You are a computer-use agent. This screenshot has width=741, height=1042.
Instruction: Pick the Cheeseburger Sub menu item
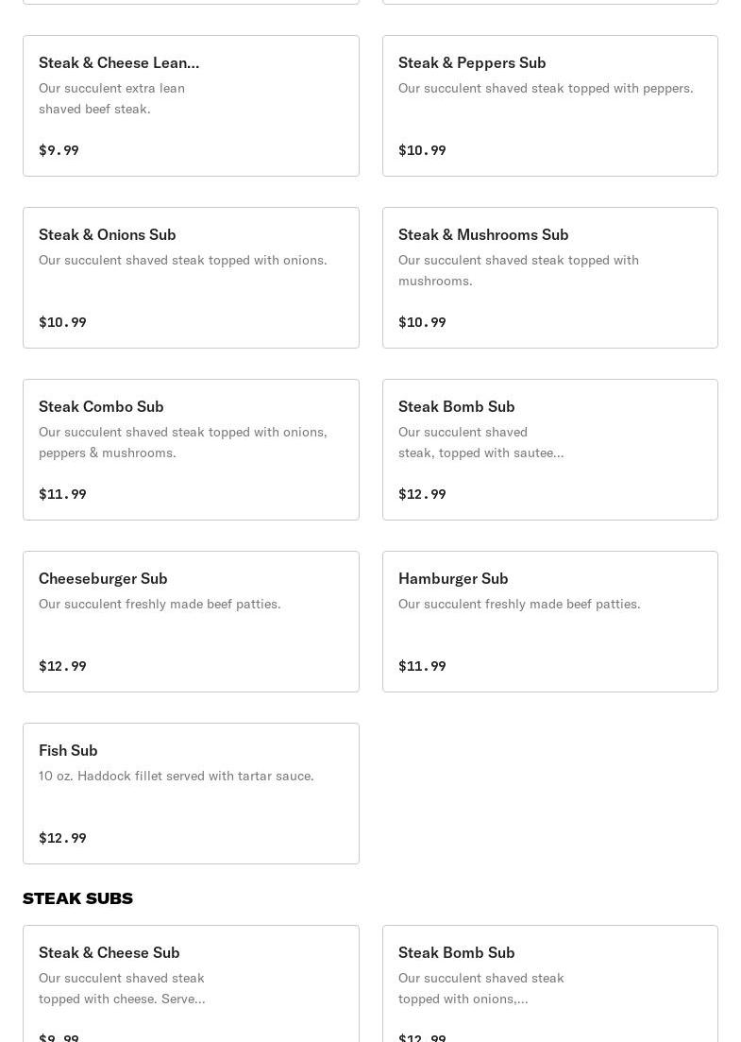point(191,622)
